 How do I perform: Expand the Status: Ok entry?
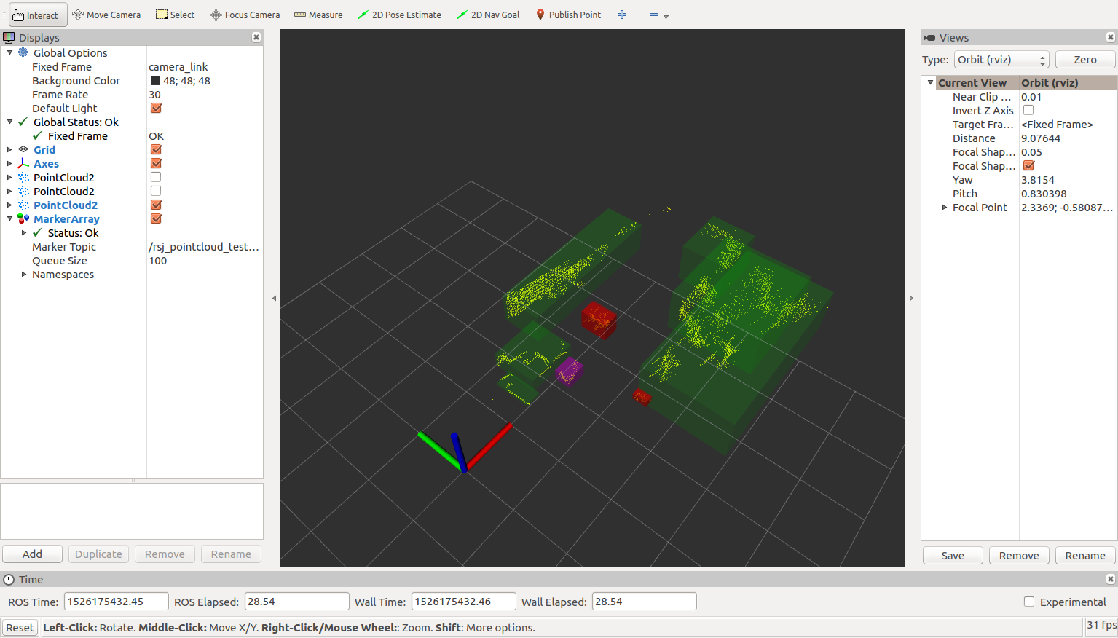coord(24,232)
